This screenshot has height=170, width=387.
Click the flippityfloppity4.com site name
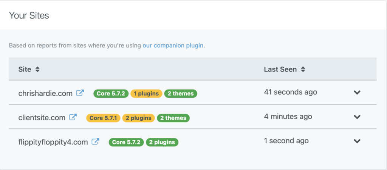tap(53, 142)
